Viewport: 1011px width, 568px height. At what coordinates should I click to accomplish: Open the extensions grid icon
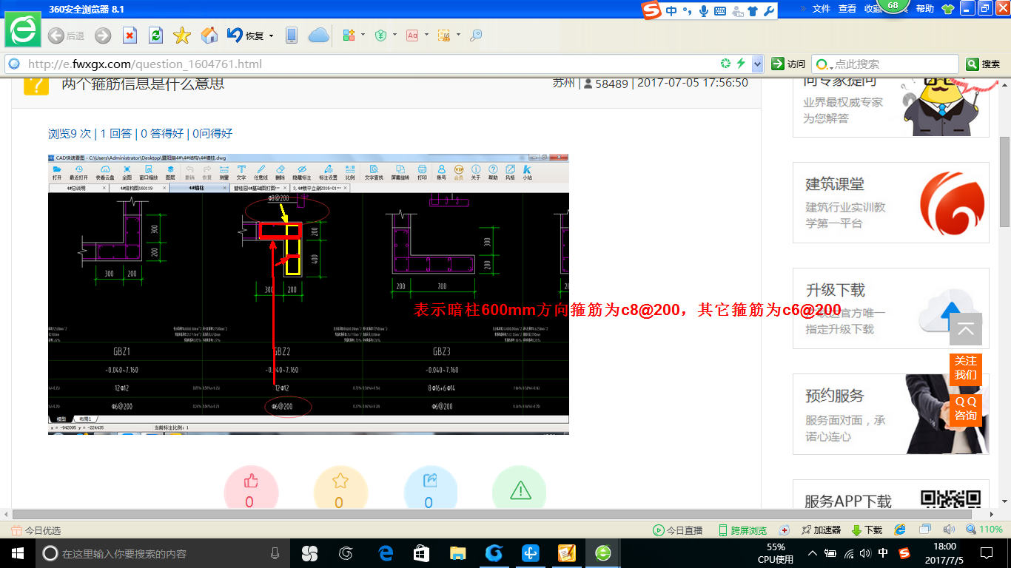(349, 35)
